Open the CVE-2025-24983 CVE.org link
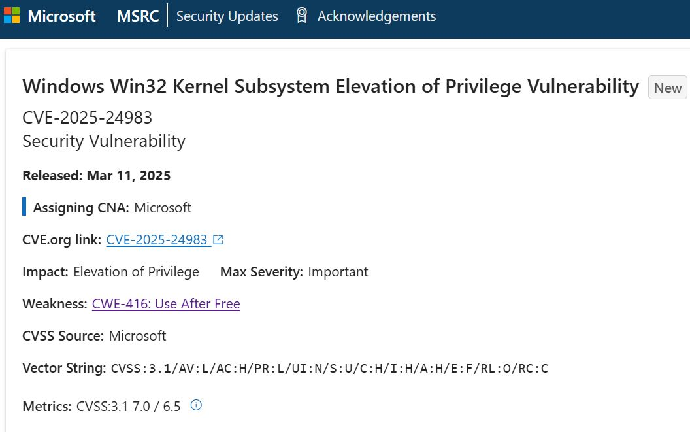The width and height of the screenshot is (690, 432). pos(157,240)
